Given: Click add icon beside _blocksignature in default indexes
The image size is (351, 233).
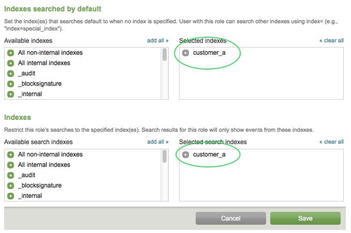Looking at the screenshot, I should (x=10, y=84).
